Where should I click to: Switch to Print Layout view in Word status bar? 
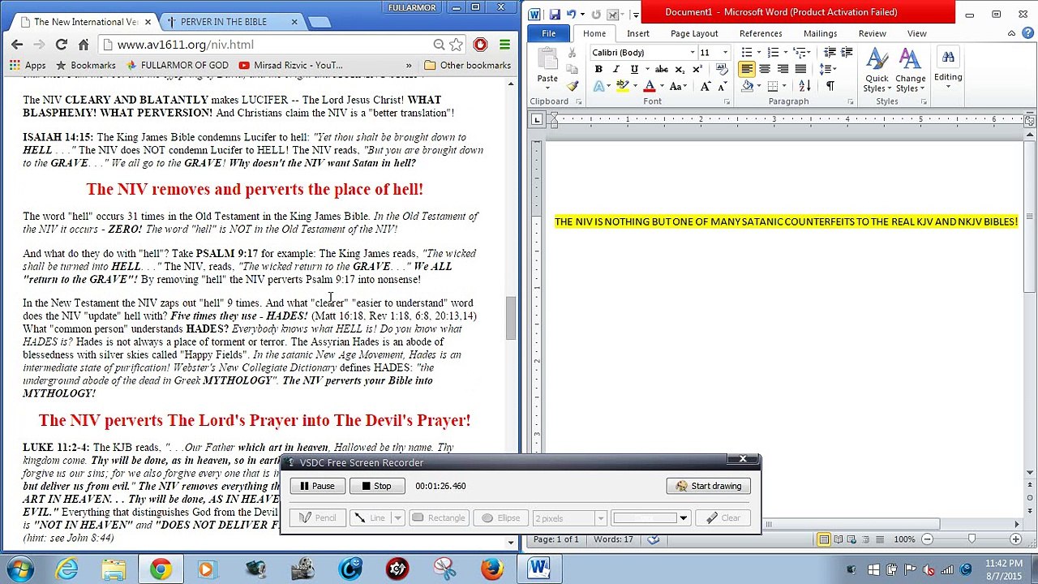(x=824, y=539)
